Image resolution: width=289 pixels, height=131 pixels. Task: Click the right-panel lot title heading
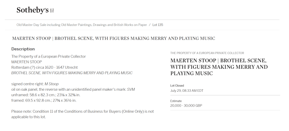pos(219,67)
